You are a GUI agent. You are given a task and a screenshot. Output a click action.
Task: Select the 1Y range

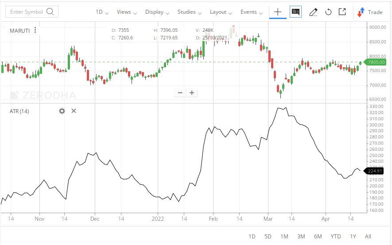[353, 236]
